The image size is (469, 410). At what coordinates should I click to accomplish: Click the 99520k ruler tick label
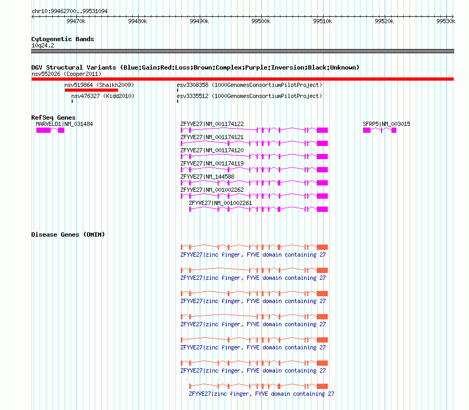click(384, 21)
